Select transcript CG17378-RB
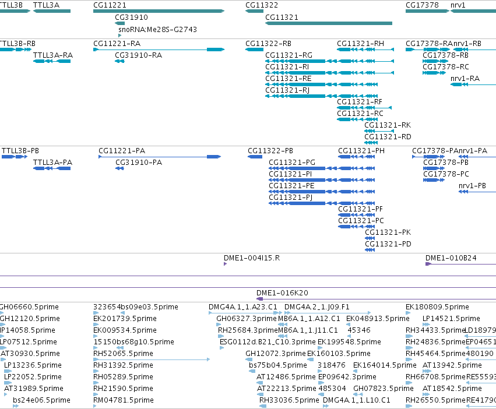Viewport: 496px width, 409px height. click(x=434, y=61)
